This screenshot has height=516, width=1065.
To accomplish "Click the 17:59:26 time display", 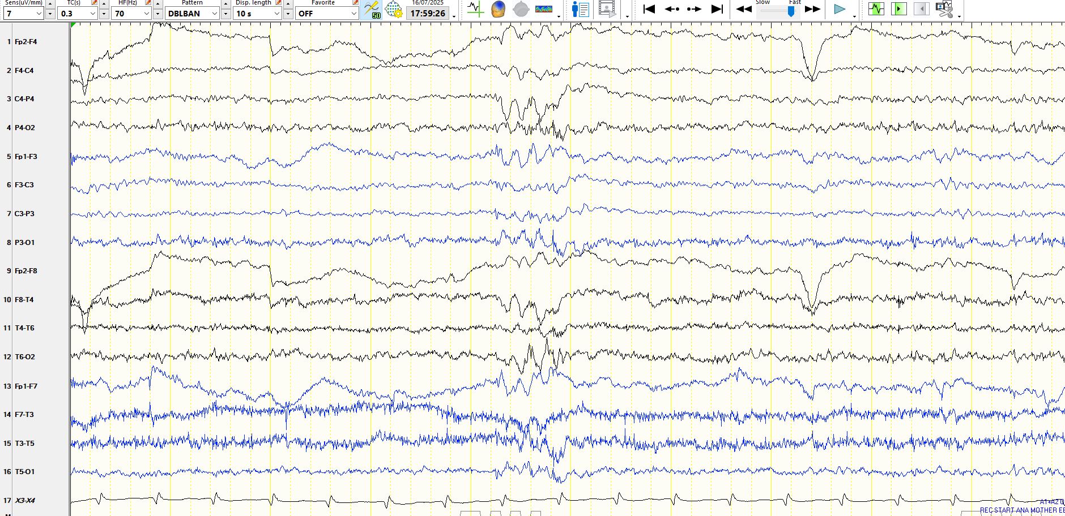I will [x=428, y=13].
